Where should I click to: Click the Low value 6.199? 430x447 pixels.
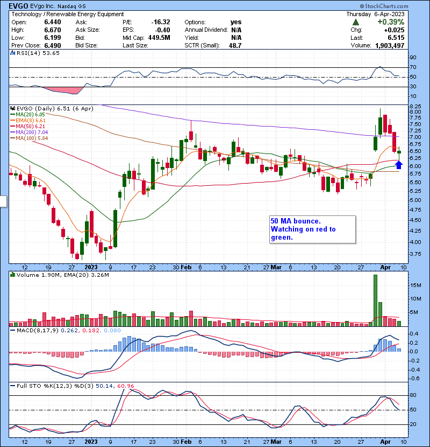click(53, 38)
